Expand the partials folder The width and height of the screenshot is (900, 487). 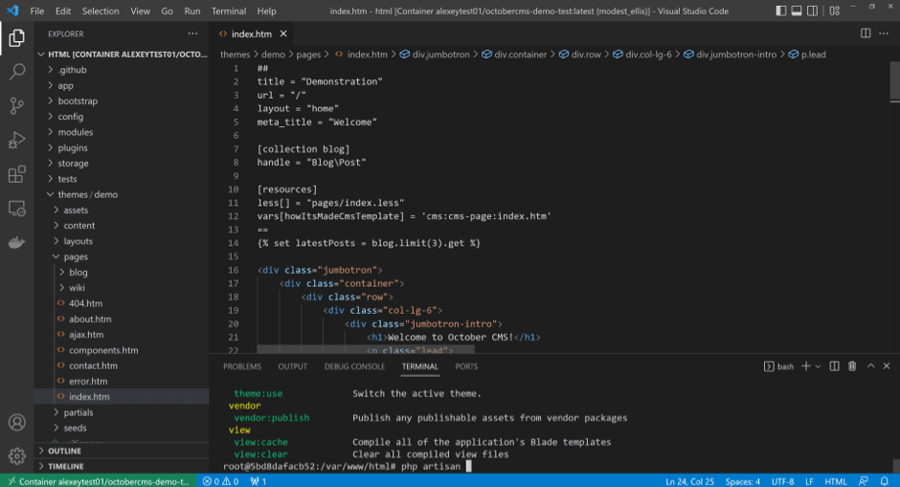tap(122, 412)
